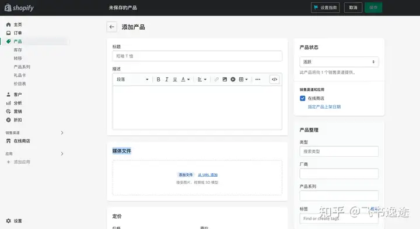Click the insert video icon
The image size is (420, 229).
[x=233, y=79]
